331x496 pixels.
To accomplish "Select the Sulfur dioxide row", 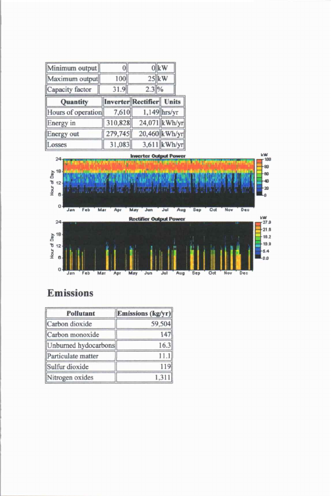I will [x=109, y=366].
